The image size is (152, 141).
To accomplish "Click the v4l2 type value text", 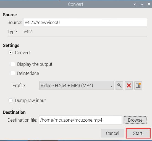I will point(28,32).
